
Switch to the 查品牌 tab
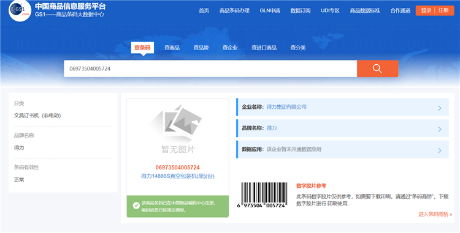(201, 48)
